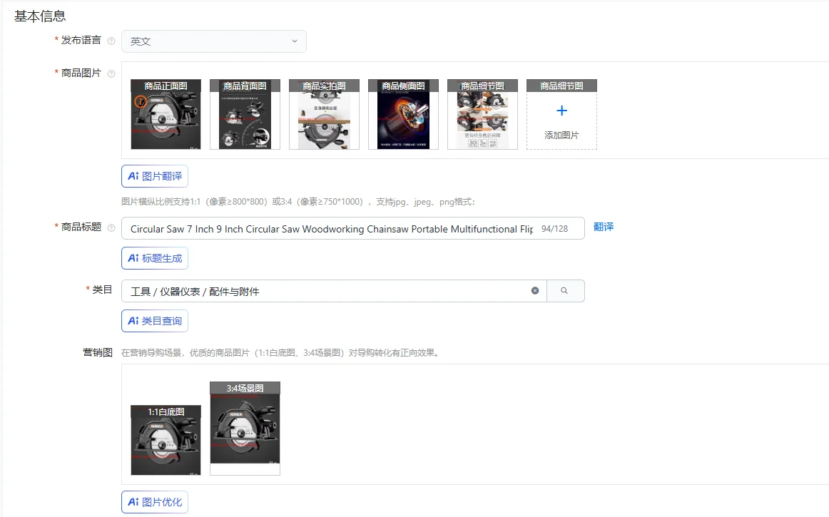Image resolution: width=829 pixels, height=517 pixels.
Task: Select the 商品侧面图 product thumbnail
Action: [403, 114]
